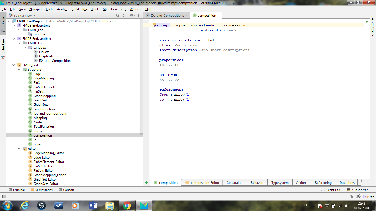This screenshot has height=211, width=376.
Task: Click the green plus to add aspect
Action: pyautogui.click(x=146, y=182)
